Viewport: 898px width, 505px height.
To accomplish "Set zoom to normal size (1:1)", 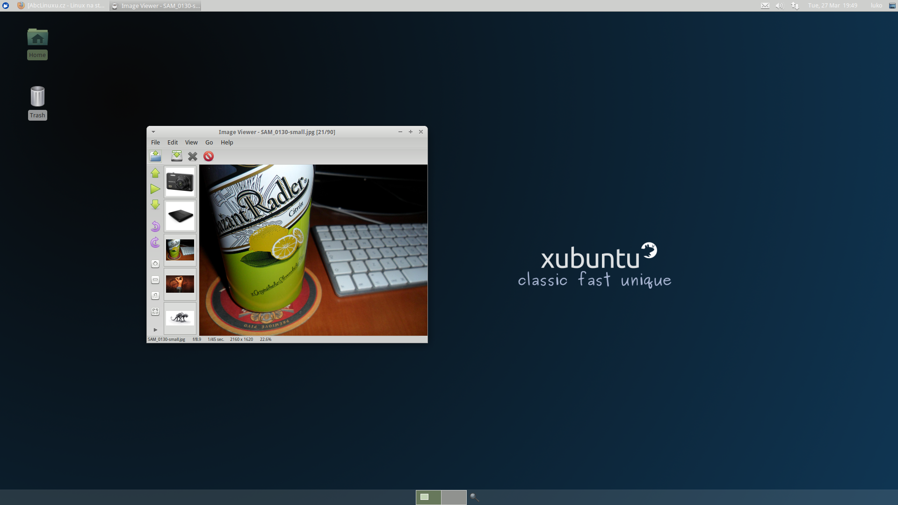I will 155,296.
